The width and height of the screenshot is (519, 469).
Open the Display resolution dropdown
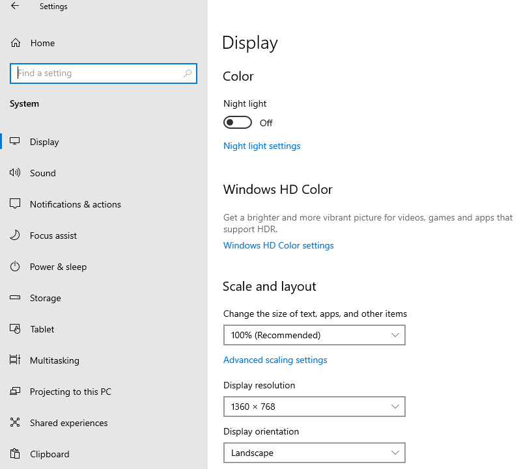click(314, 407)
